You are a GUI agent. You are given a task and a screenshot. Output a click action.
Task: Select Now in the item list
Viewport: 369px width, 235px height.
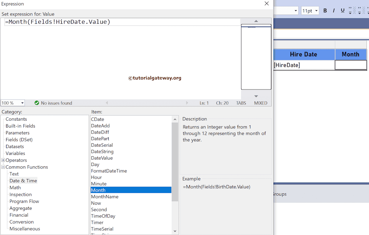pos(96,203)
